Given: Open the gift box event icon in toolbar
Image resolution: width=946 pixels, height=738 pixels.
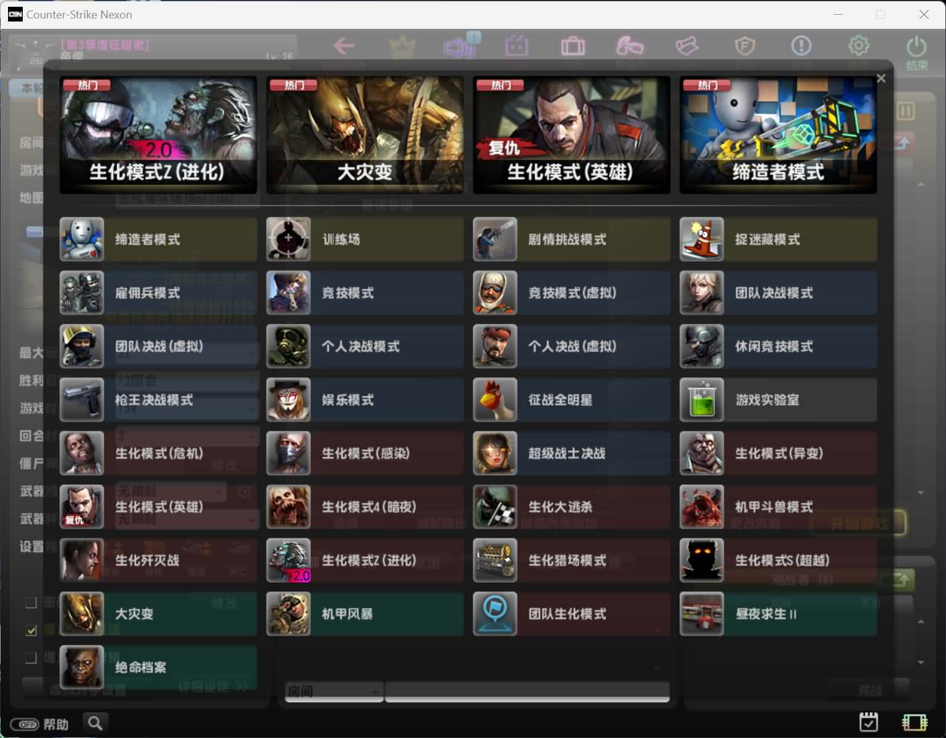Looking at the screenshot, I should click(x=517, y=46).
